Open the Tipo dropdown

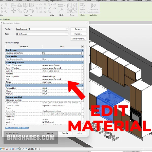click(67, 34)
